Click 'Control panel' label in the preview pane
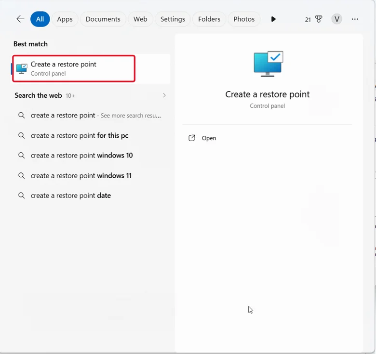The height and width of the screenshot is (354, 376). click(268, 106)
